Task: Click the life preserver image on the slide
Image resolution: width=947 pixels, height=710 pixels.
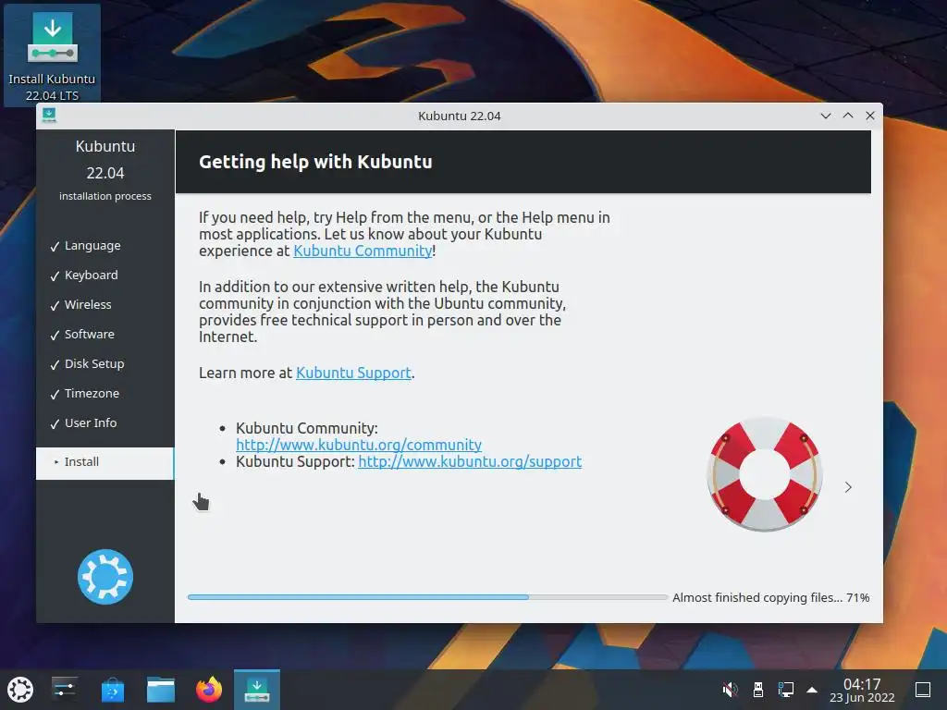Action: click(x=764, y=474)
